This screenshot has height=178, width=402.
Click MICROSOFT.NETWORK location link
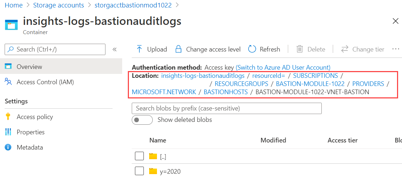tap(164, 92)
